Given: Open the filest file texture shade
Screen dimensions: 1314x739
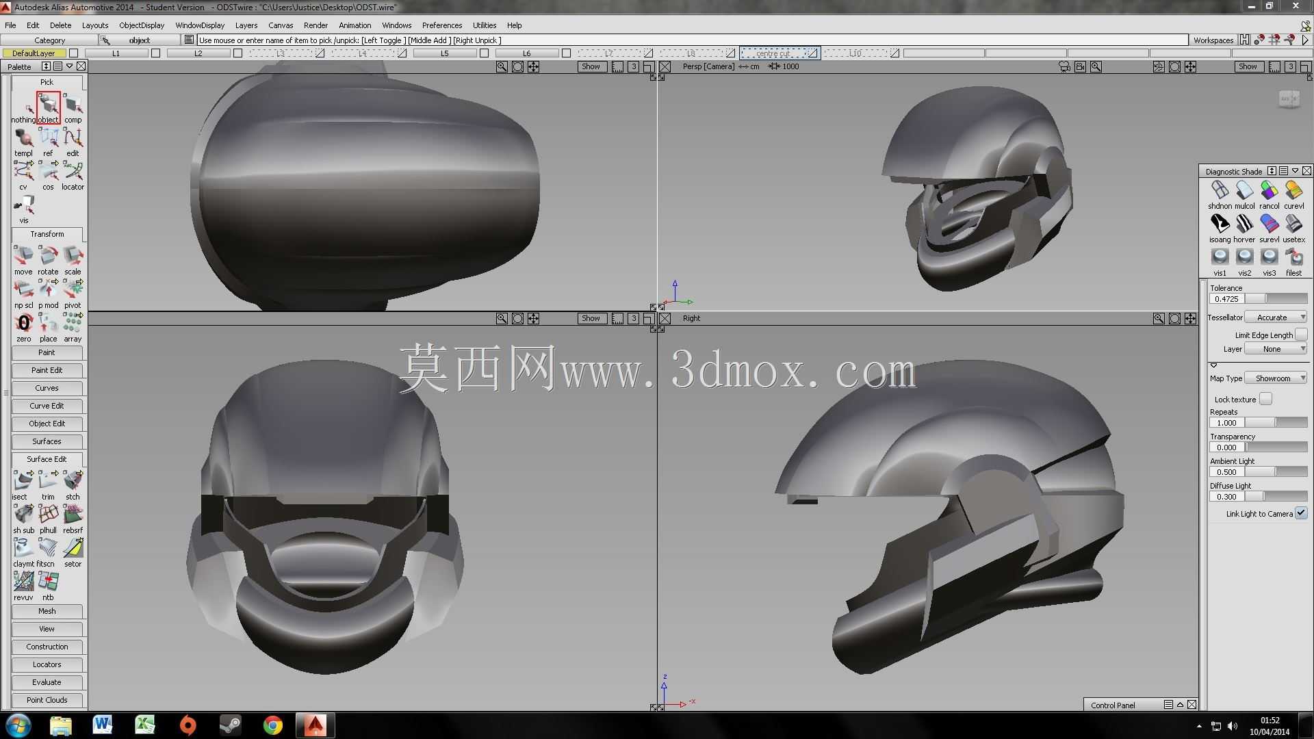Looking at the screenshot, I should pyautogui.click(x=1293, y=261).
